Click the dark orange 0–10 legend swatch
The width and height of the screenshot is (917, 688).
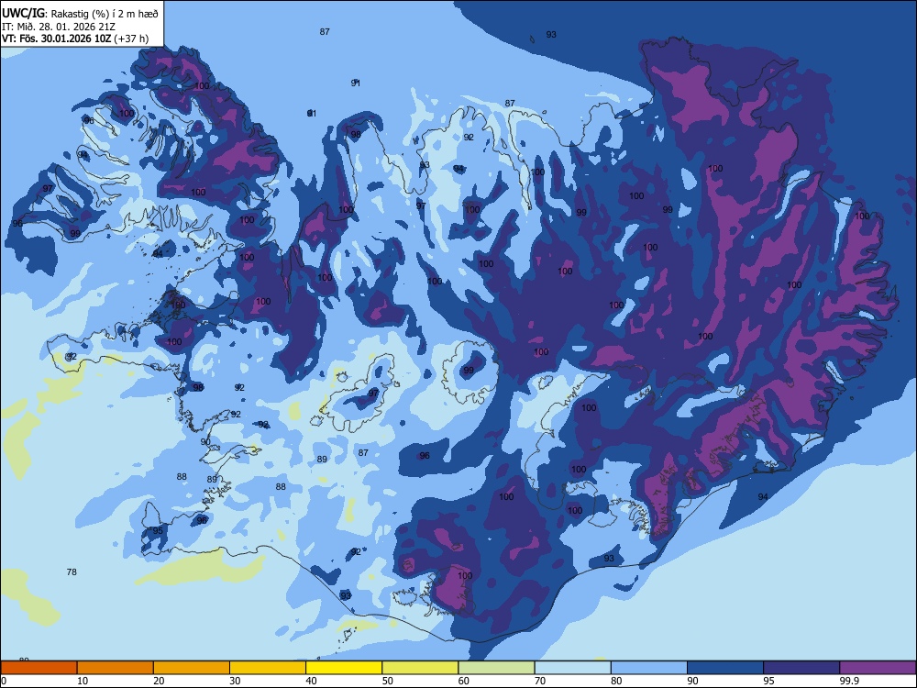(x=39, y=668)
